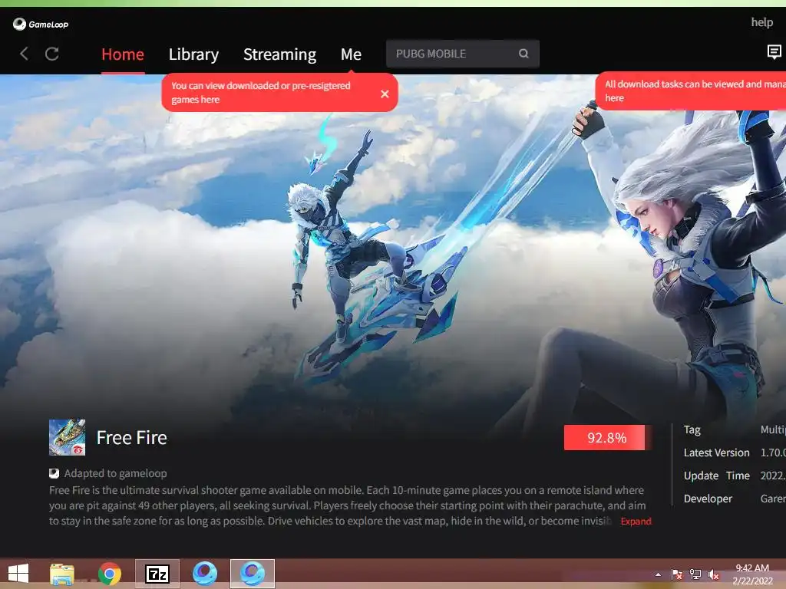This screenshot has width=786, height=589.
Task: Open the Action Center flag icon
Action: point(677,574)
